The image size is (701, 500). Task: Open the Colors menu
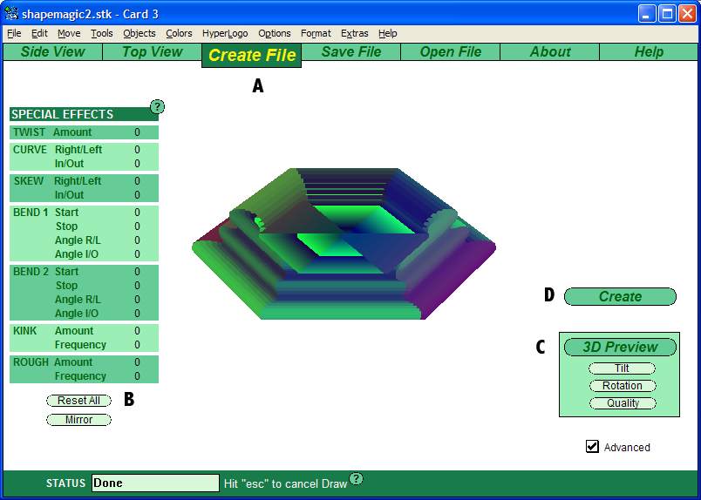(x=179, y=33)
